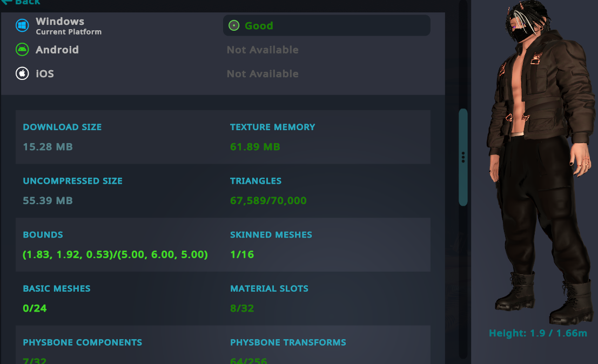This screenshot has width=598, height=364.
Task: Click the Texture Memory heading
Action: tap(272, 127)
